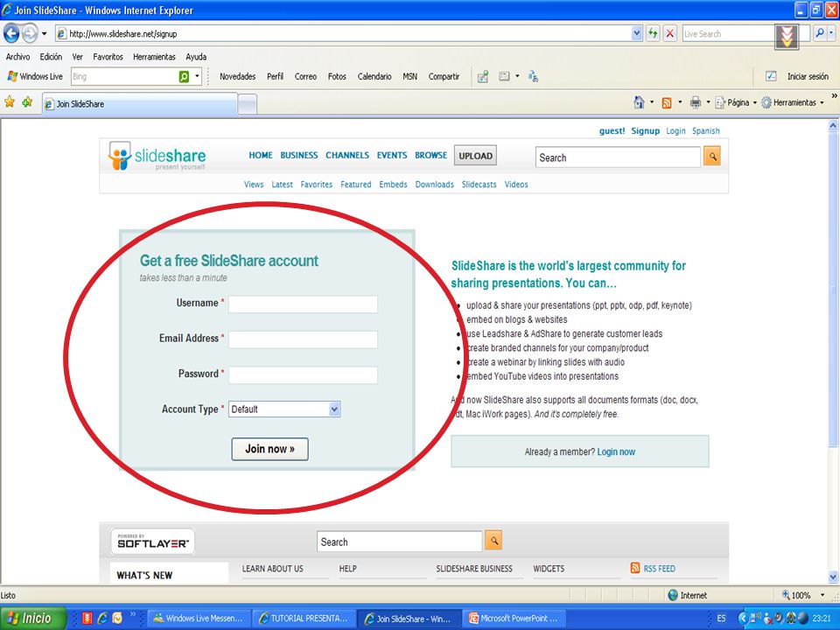Viewport: 840px width, 630px height.
Task: Click inside the Password field
Action: pos(303,375)
